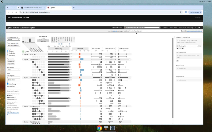Click the black diamond cardinality slider handle
212x132 pixels.
49,46
